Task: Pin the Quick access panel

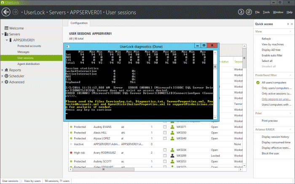Action: click(288, 24)
